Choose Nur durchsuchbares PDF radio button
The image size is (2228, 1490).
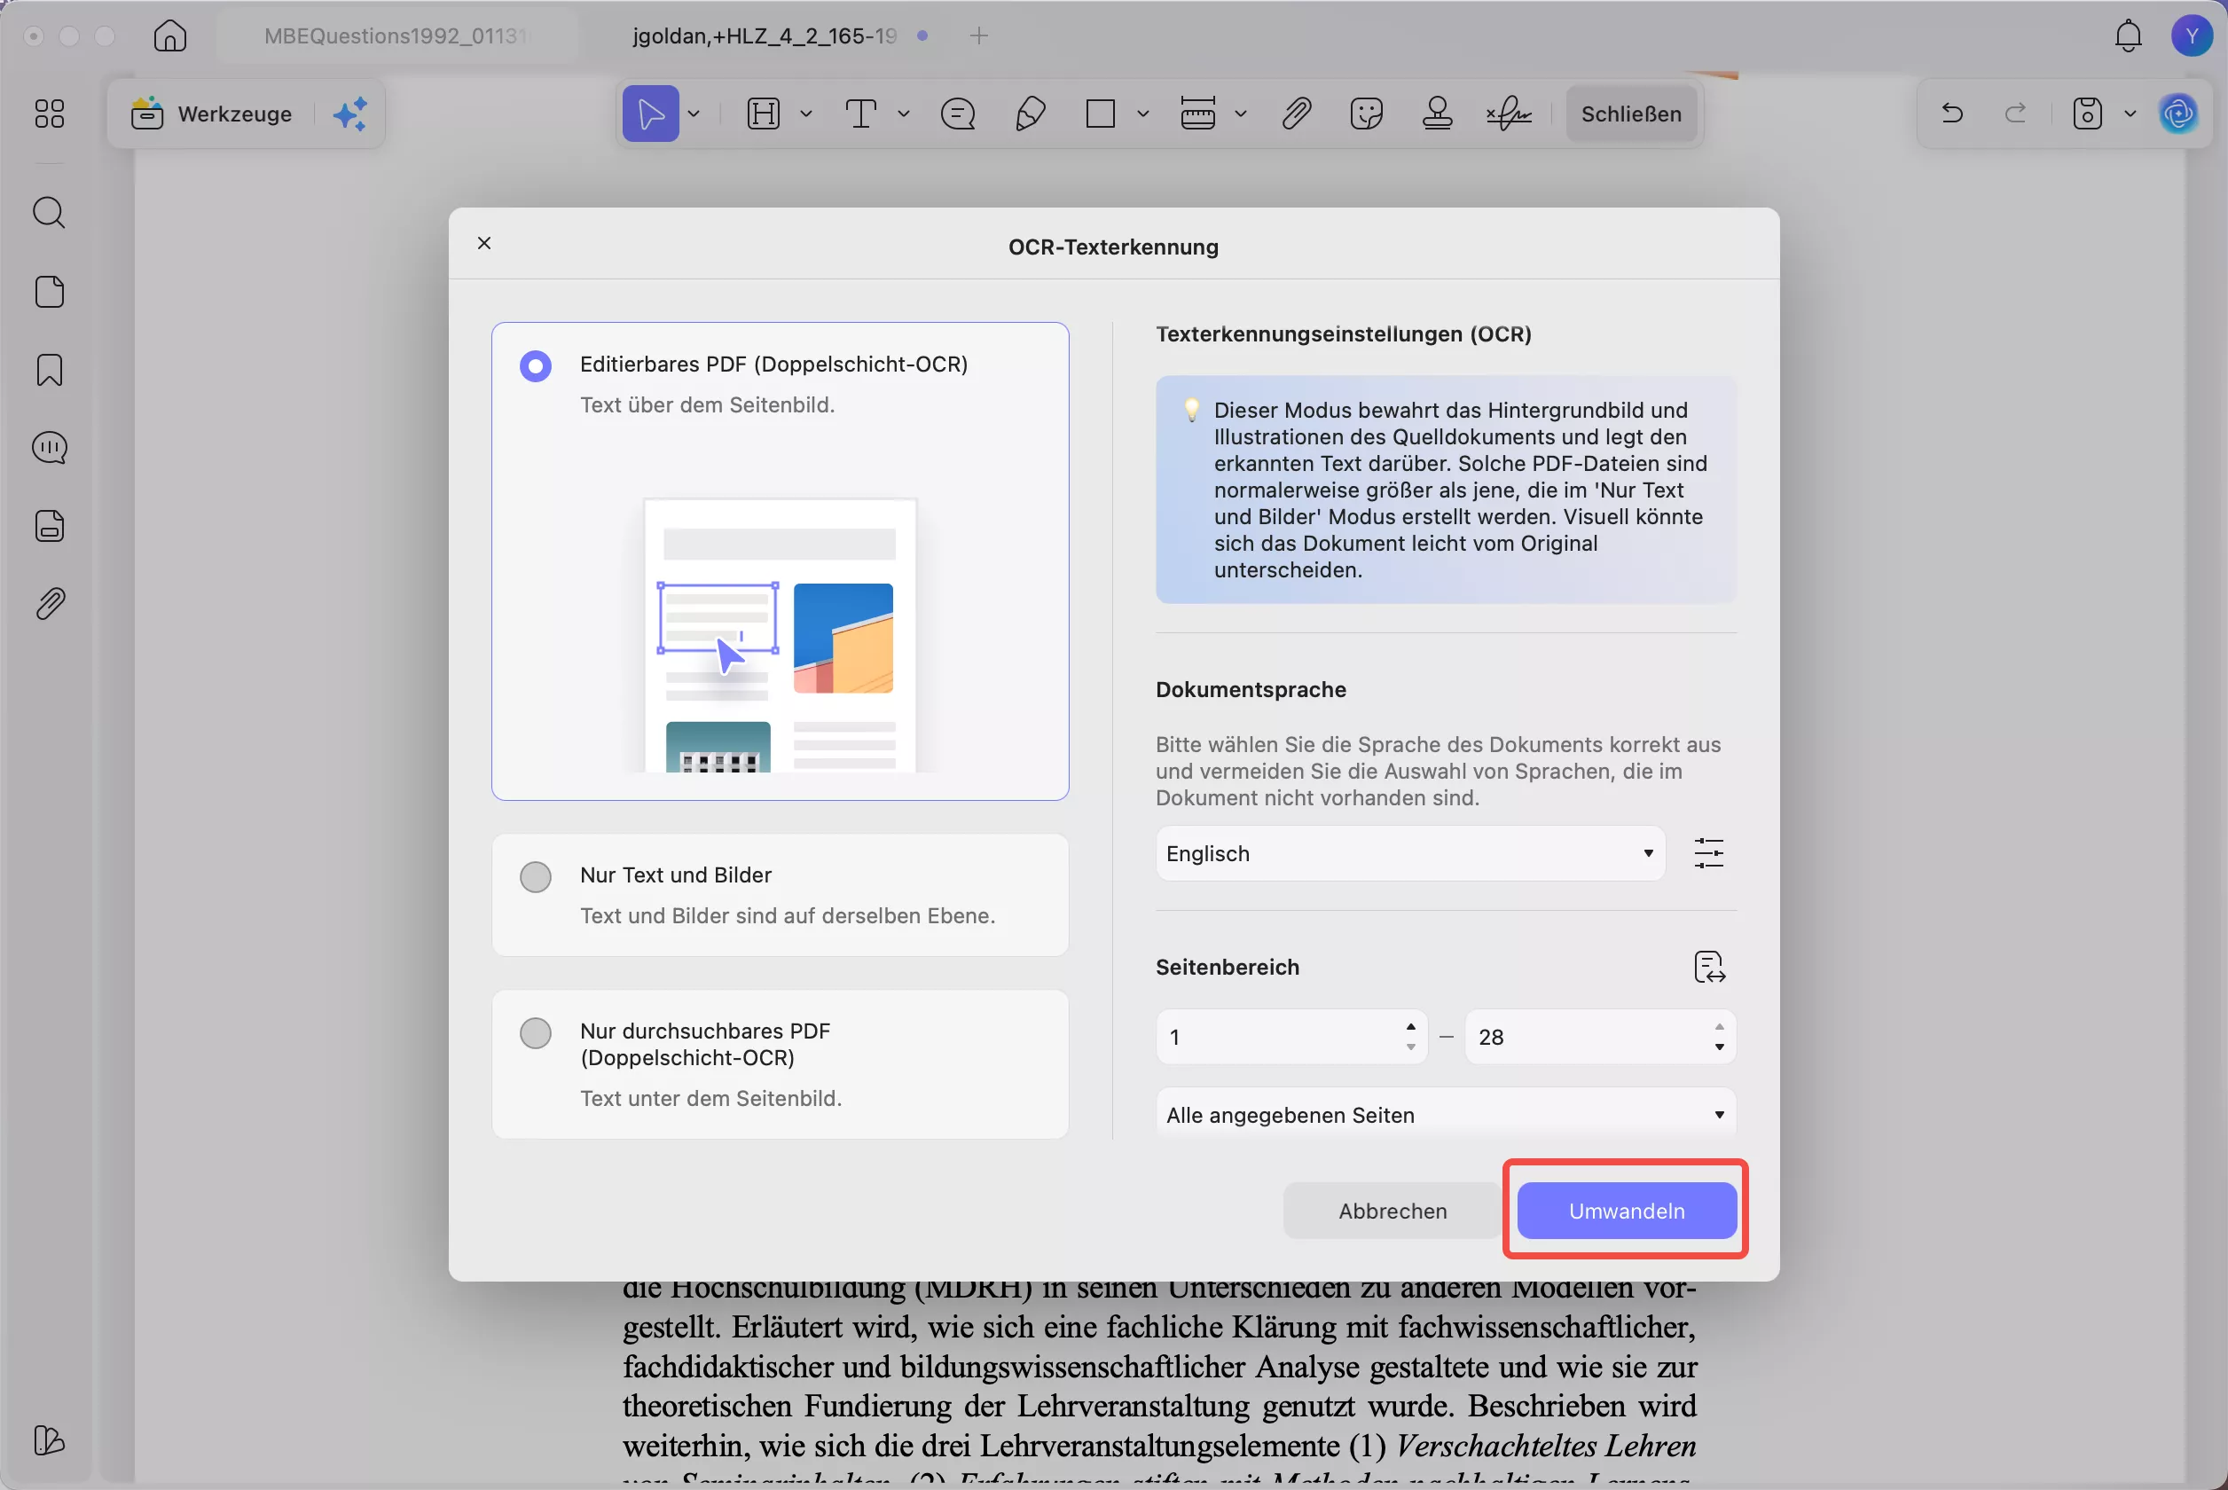click(536, 1033)
